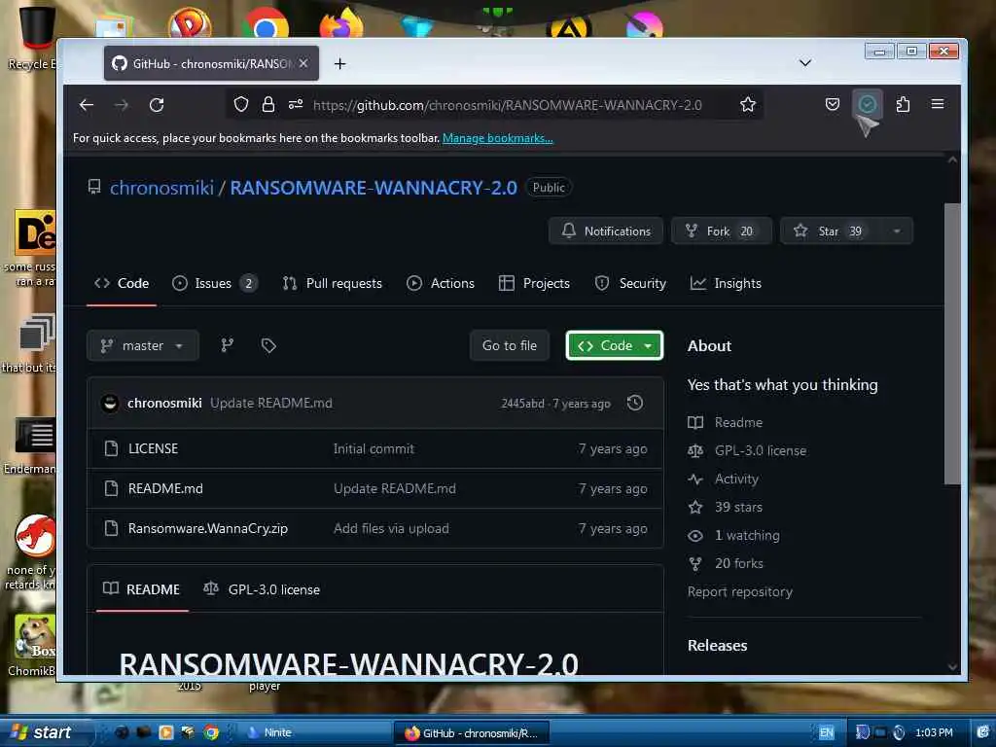
Task: Reload the GitHub page
Action: click(x=157, y=105)
